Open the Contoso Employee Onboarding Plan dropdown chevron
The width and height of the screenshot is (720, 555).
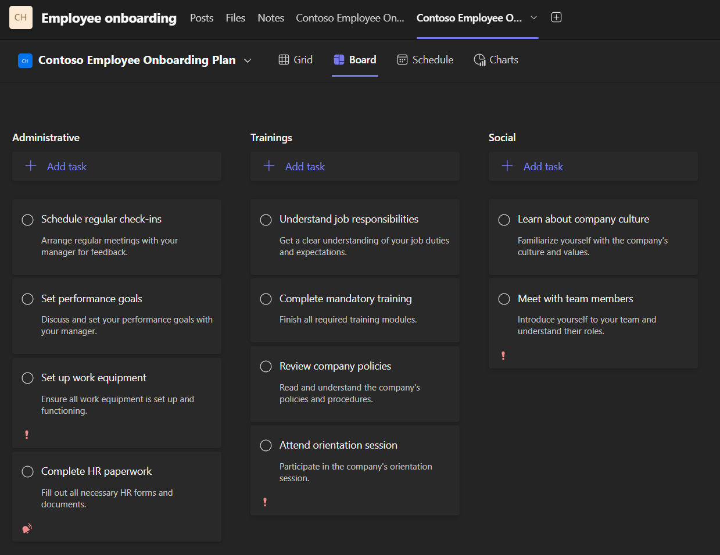tap(248, 60)
